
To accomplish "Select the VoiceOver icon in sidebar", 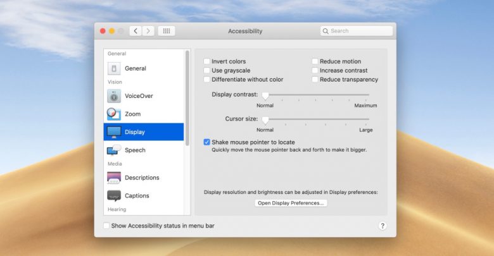I will click(x=114, y=96).
